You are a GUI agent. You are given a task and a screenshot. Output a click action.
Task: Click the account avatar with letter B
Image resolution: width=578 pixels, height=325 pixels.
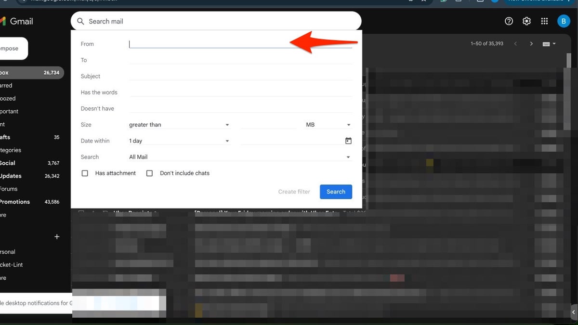[x=564, y=21]
